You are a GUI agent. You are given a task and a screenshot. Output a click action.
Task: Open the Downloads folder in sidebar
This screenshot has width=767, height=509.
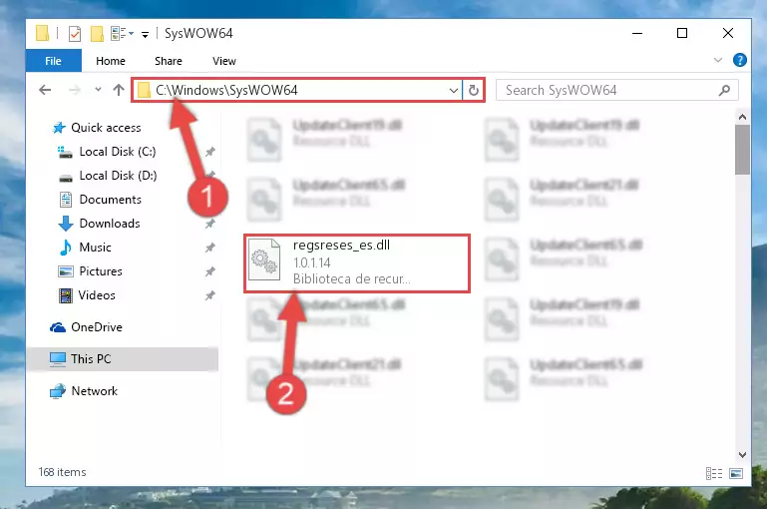pos(110,224)
